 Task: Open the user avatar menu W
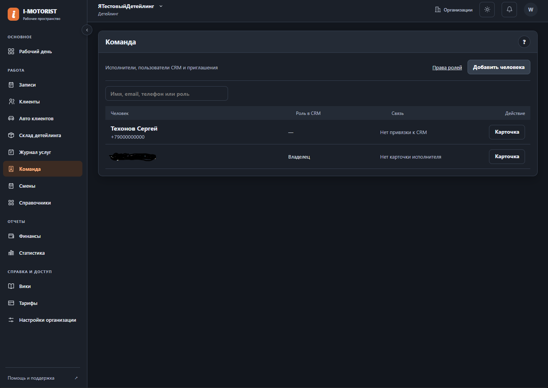(x=531, y=10)
